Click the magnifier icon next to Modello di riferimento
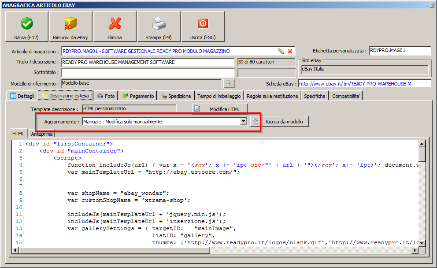This screenshot has height=268, width=437. [229, 83]
